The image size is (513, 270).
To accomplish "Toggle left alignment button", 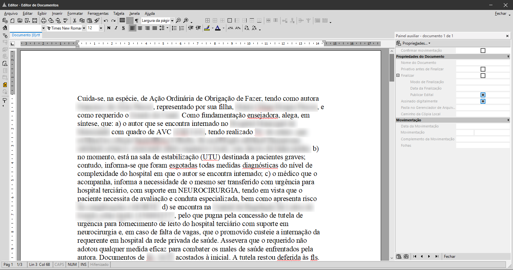I will pyautogui.click(x=133, y=28).
